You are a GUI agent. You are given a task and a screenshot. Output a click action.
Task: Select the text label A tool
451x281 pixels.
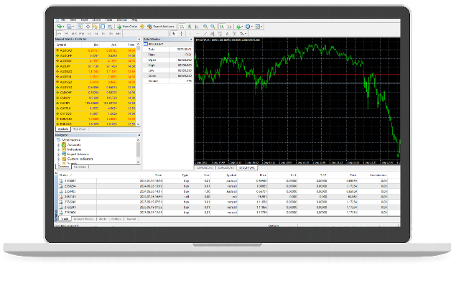pyautogui.click(x=227, y=34)
